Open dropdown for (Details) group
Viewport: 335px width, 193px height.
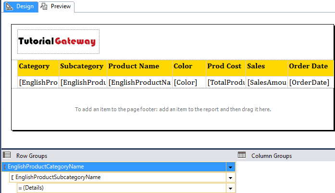click(231, 188)
